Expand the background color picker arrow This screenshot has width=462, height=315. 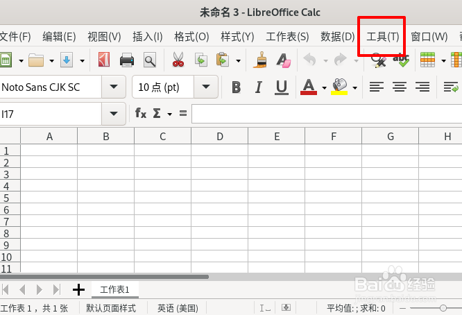pyautogui.click(x=354, y=88)
